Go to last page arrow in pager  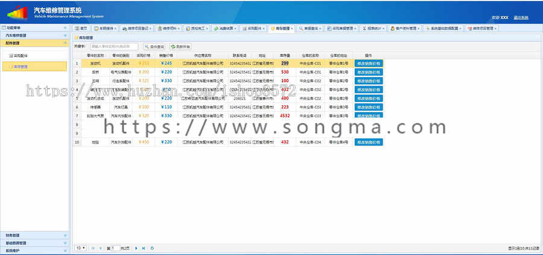pyautogui.click(x=144, y=248)
